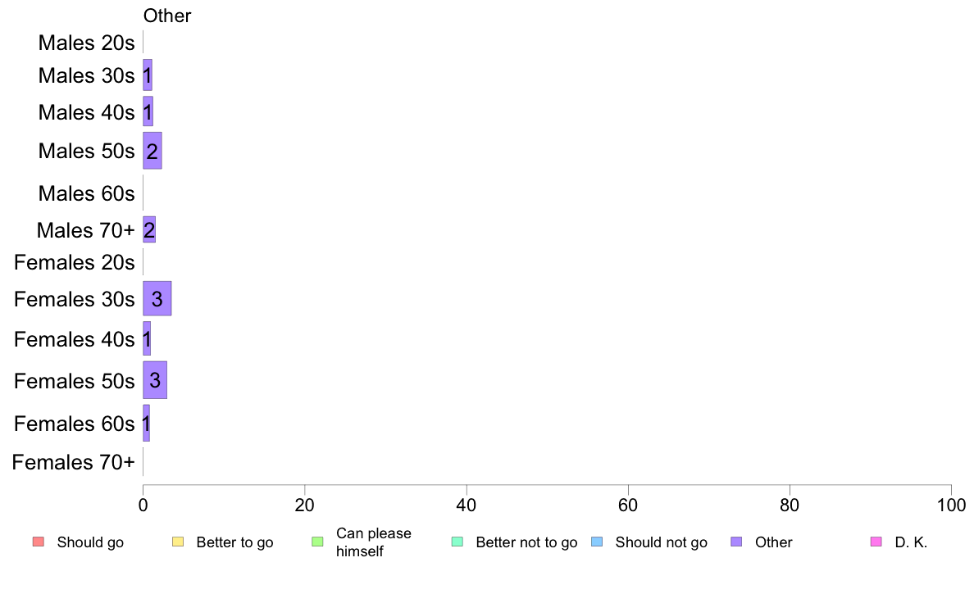974x603 pixels.
Task: Click the Should go red legend swatch
Action: (39, 542)
